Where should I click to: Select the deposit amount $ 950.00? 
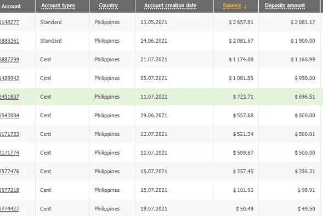tap(305, 78)
